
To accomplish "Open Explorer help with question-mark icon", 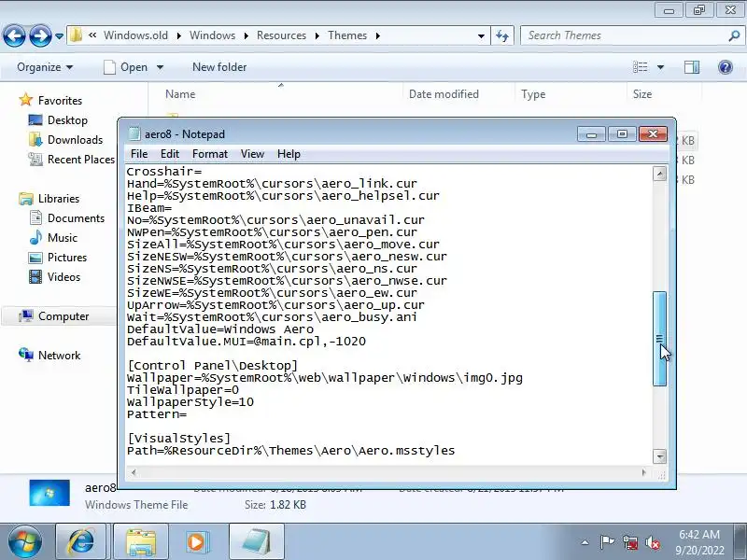I will [726, 67].
